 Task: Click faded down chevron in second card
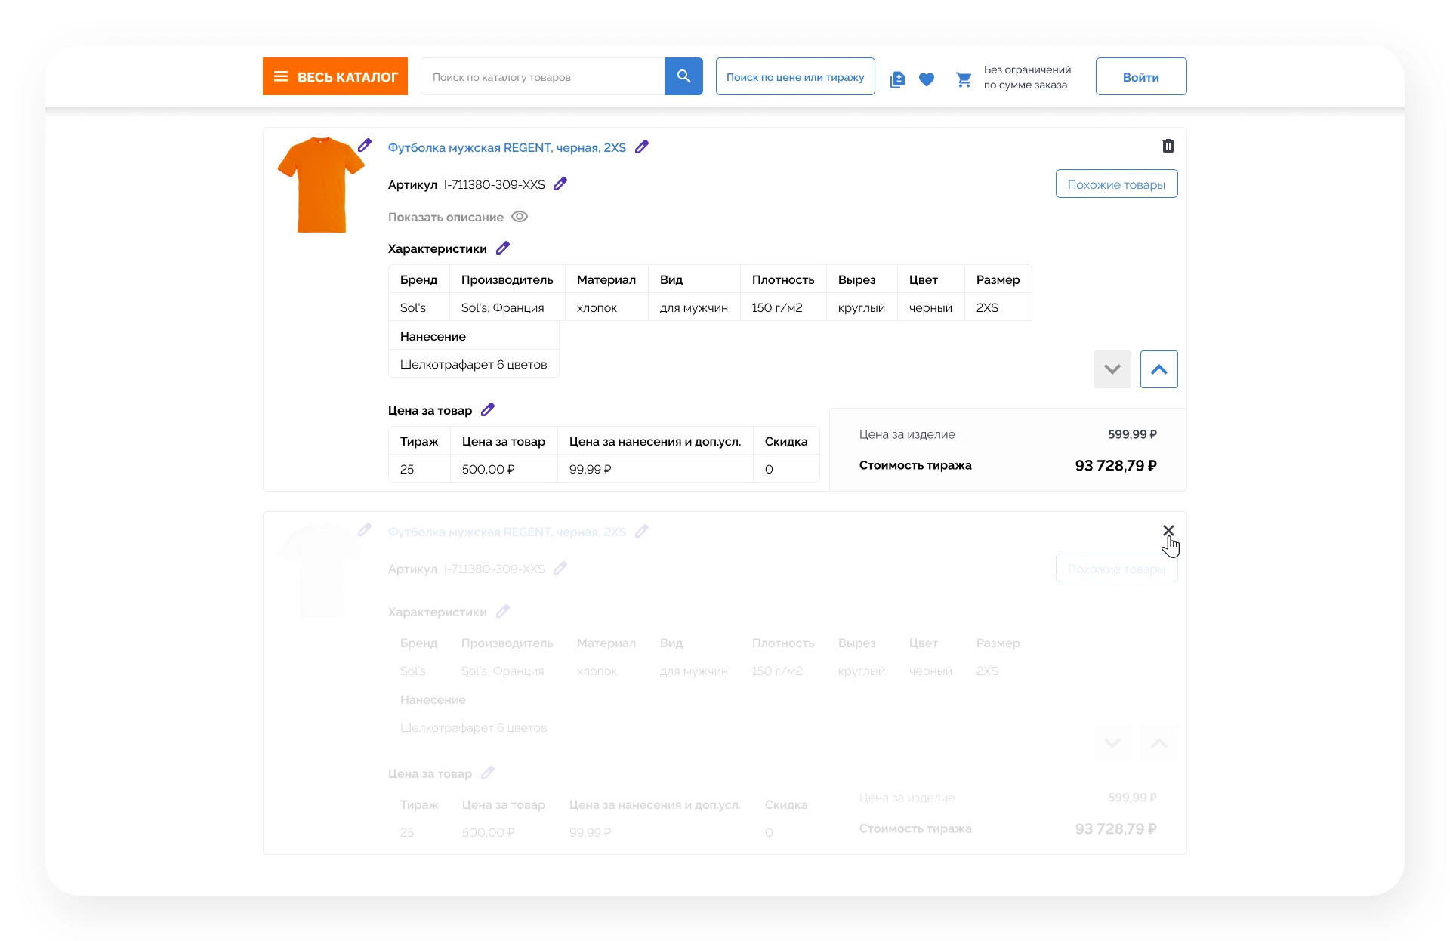(1112, 743)
